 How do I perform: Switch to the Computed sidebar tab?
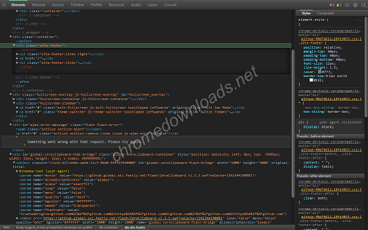click(325, 13)
